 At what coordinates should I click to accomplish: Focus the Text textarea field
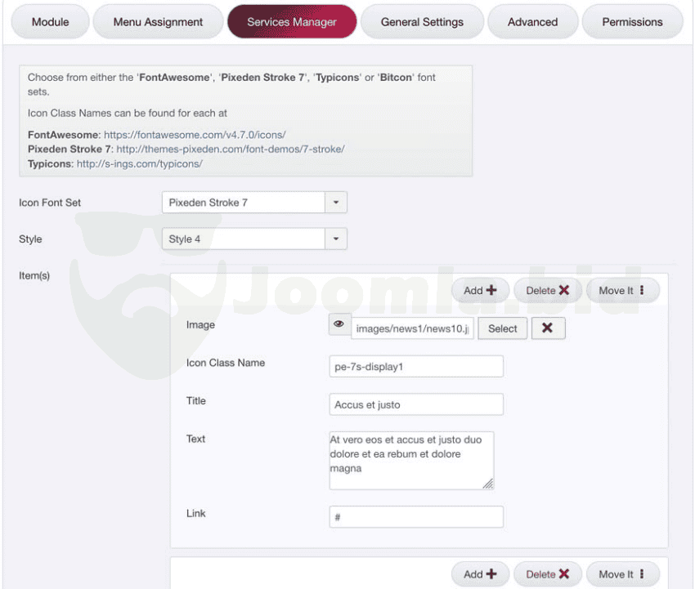411,461
